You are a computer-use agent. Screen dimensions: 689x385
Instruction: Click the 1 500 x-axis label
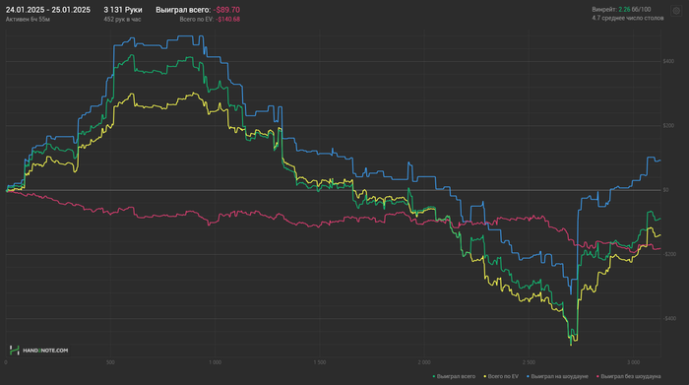click(x=320, y=362)
